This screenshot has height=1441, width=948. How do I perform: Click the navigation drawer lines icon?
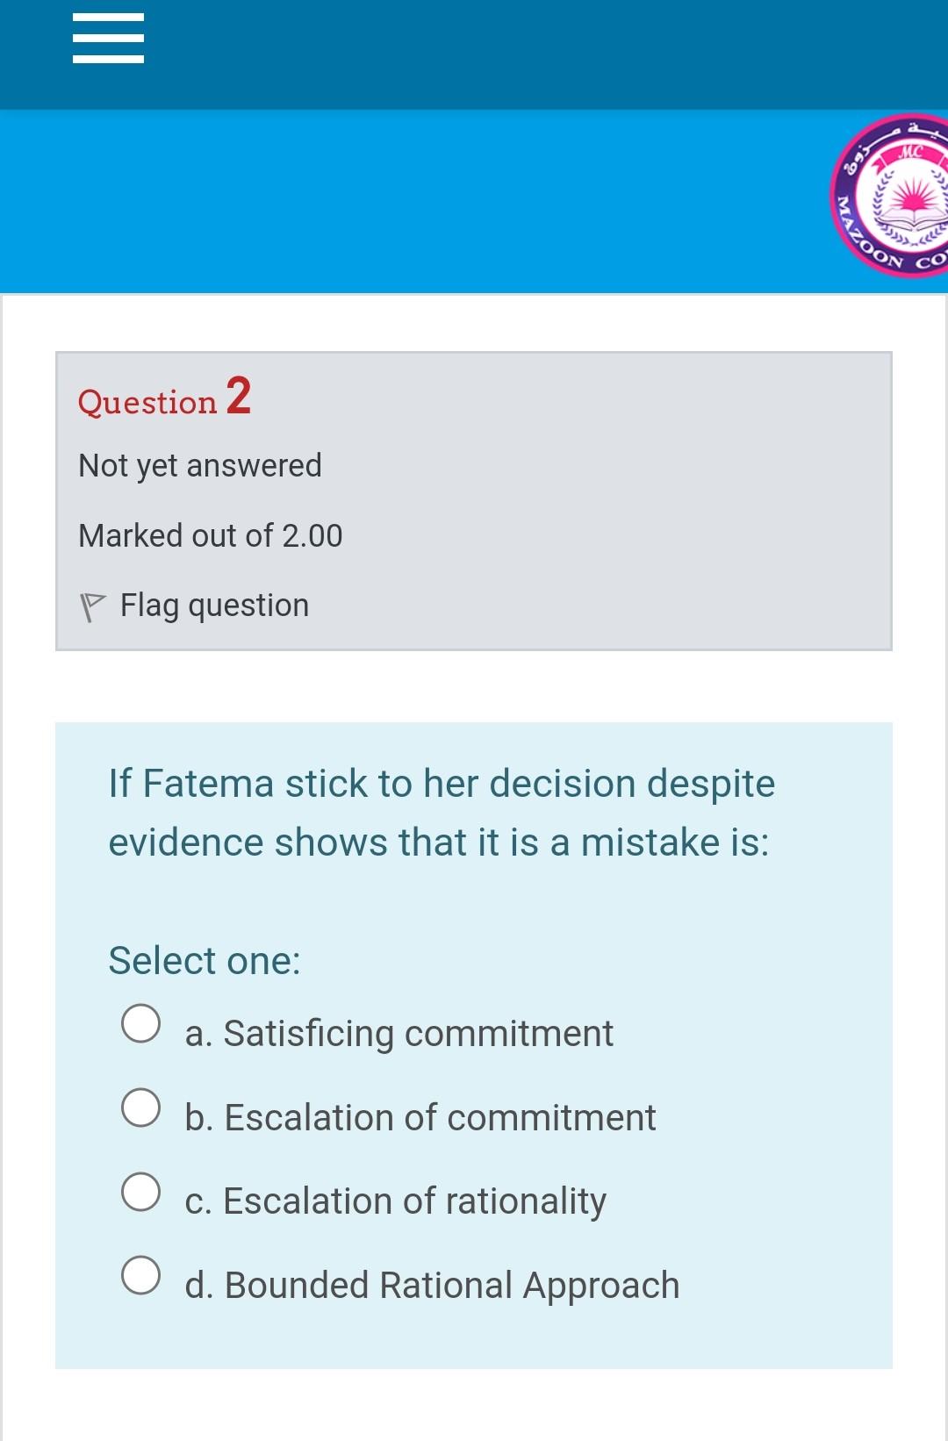[108, 38]
